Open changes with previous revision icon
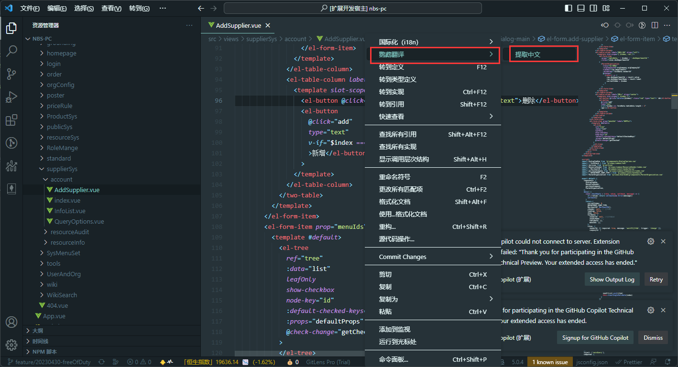 coord(605,25)
